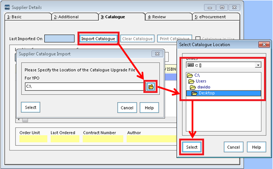Click the Author yellow field

click(152, 139)
